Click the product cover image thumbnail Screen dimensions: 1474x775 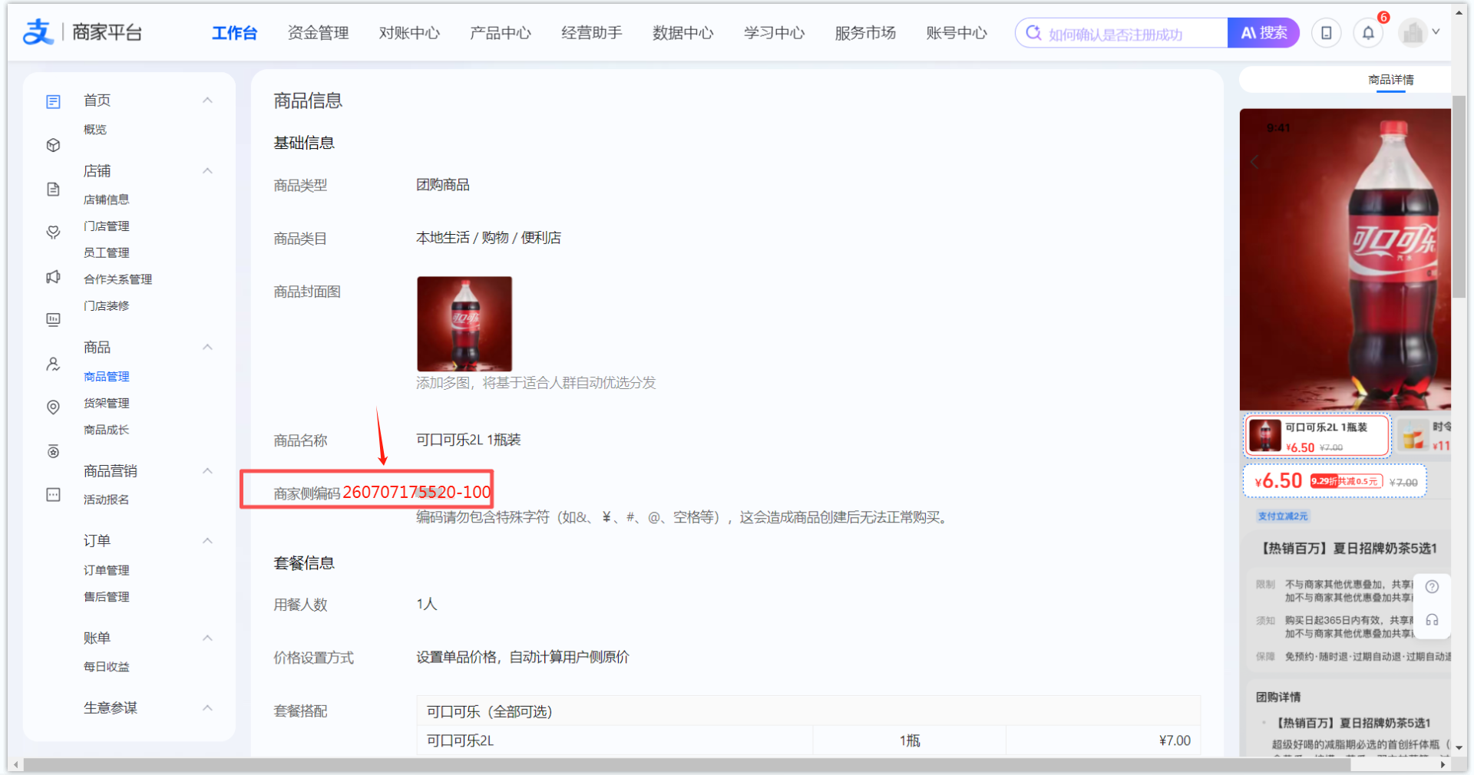464,324
